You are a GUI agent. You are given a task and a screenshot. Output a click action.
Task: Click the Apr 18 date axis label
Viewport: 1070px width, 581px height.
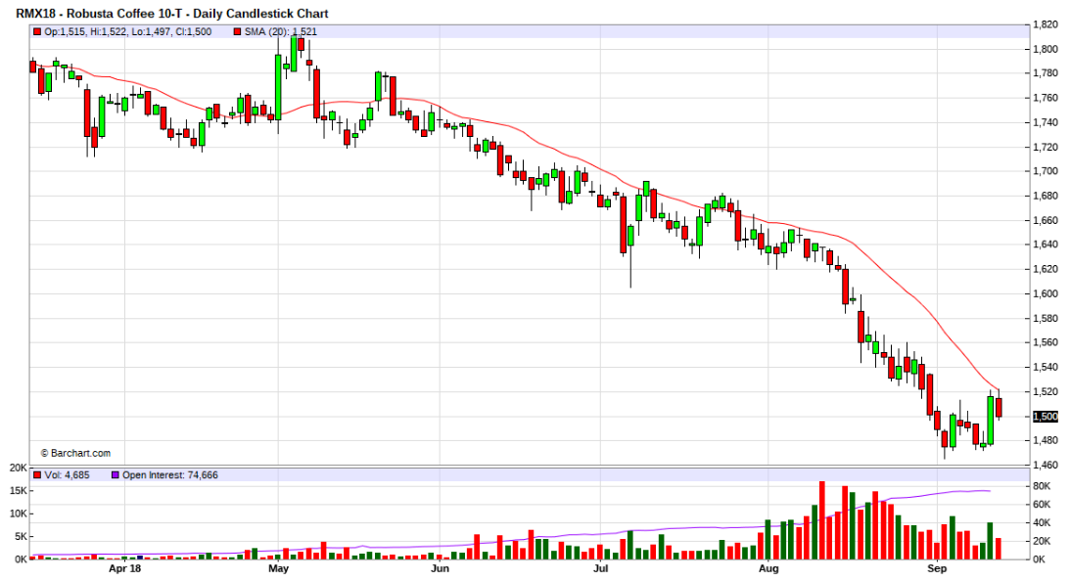[x=125, y=568]
